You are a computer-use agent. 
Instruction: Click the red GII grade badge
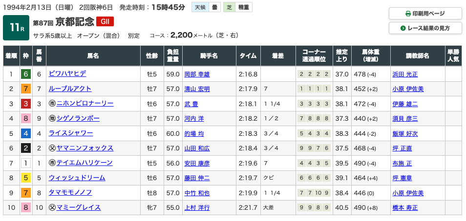[105, 21]
